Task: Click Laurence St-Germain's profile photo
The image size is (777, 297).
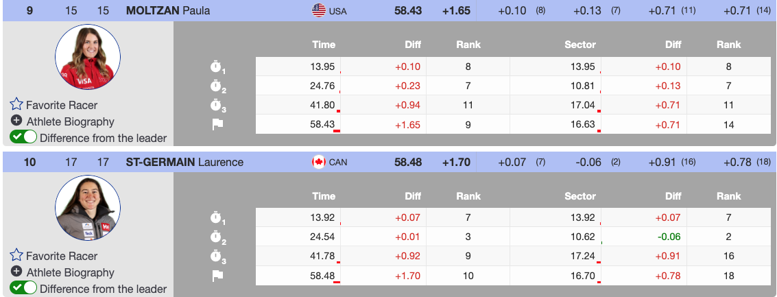Action: click(87, 208)
